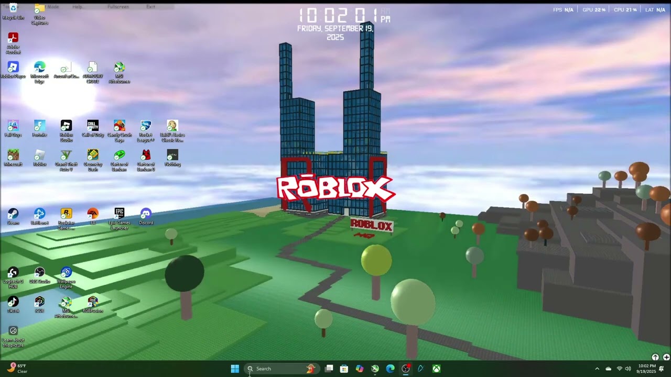671x377 pixels.
Task: Select the green Garten of Banban icon
Action: (x=120, y=160)
